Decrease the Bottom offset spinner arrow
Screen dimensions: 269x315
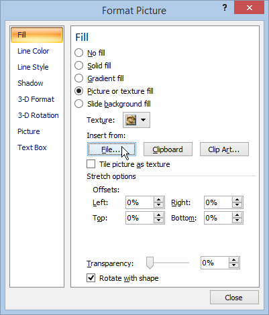(237, 220)
